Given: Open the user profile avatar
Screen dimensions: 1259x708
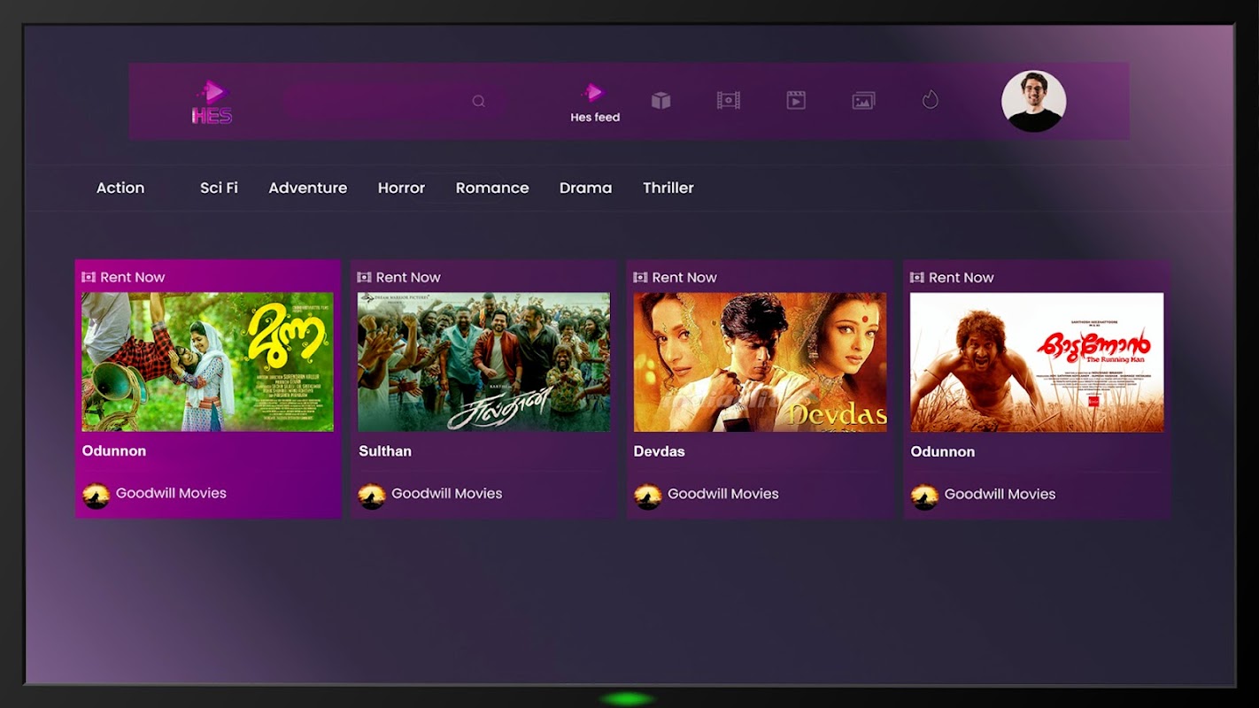Looking at the screenshot, I should click(1033, 102).
